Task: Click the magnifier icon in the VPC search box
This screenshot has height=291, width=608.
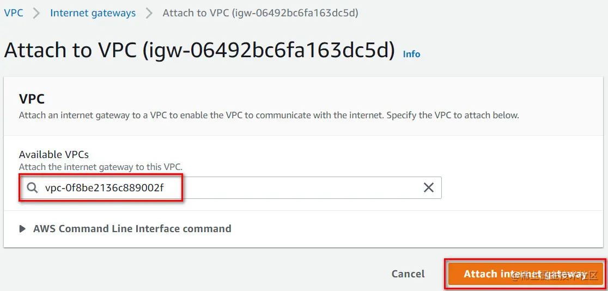Action: click(32, 188)
